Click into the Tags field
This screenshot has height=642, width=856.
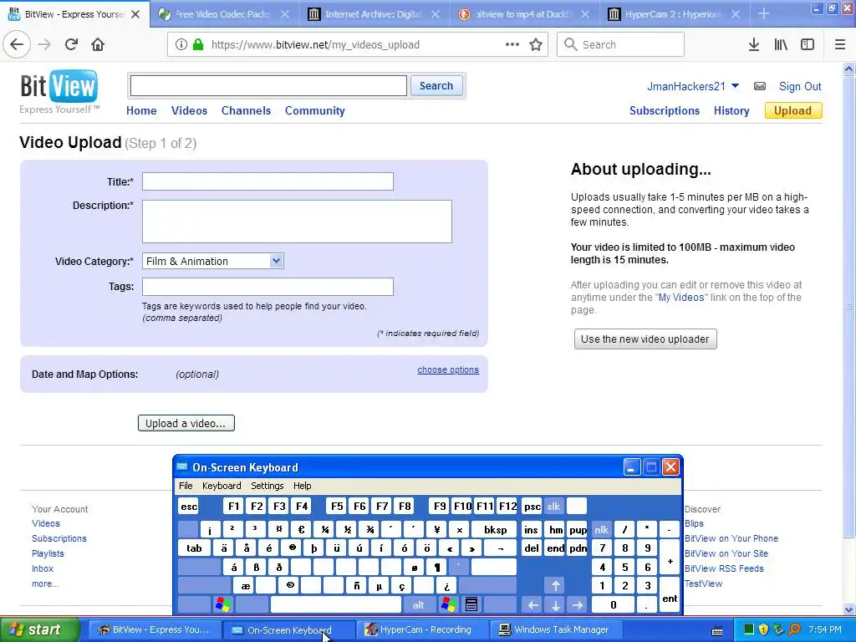pos(267,287)
